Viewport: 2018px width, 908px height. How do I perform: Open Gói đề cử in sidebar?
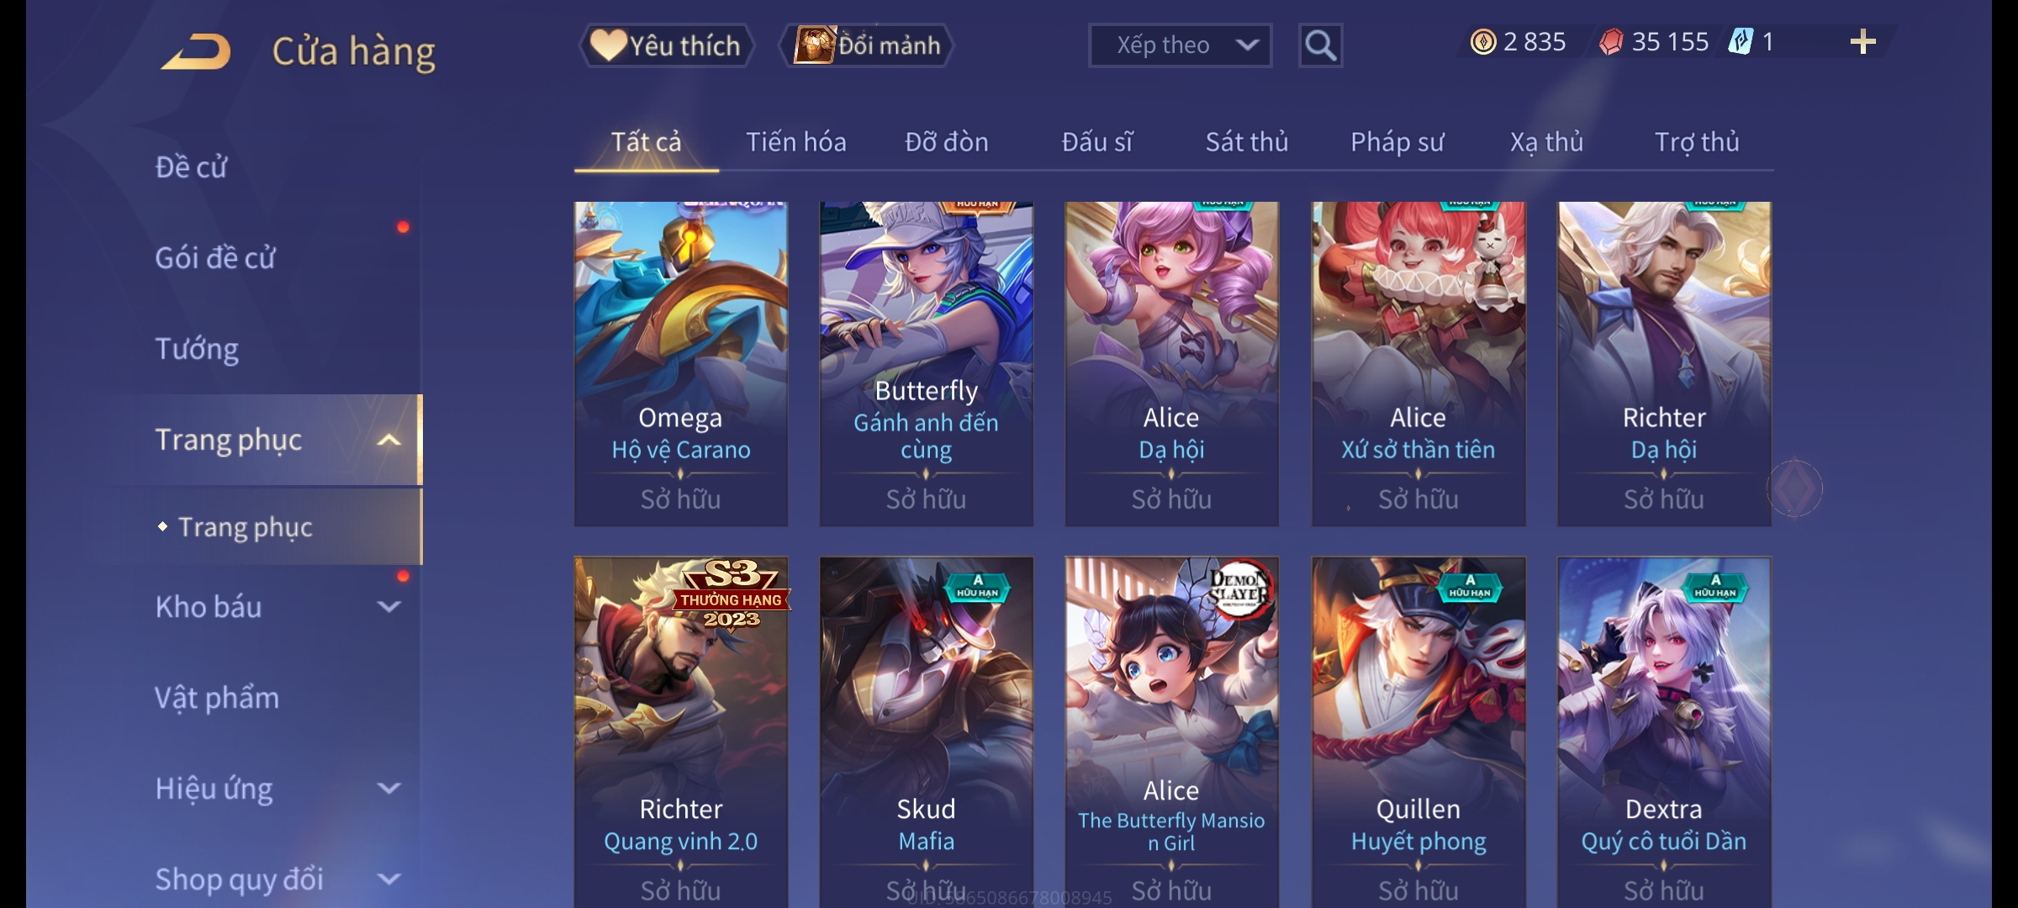click(214, 258)
